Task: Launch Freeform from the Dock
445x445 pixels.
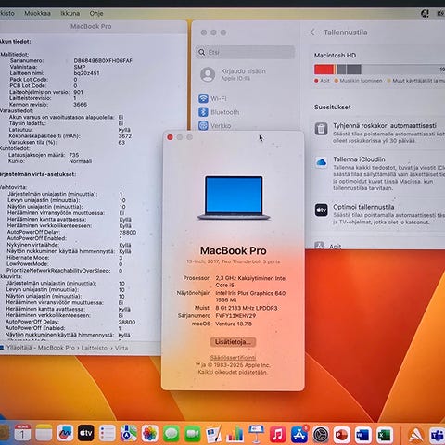Action: tap(65, 433)
